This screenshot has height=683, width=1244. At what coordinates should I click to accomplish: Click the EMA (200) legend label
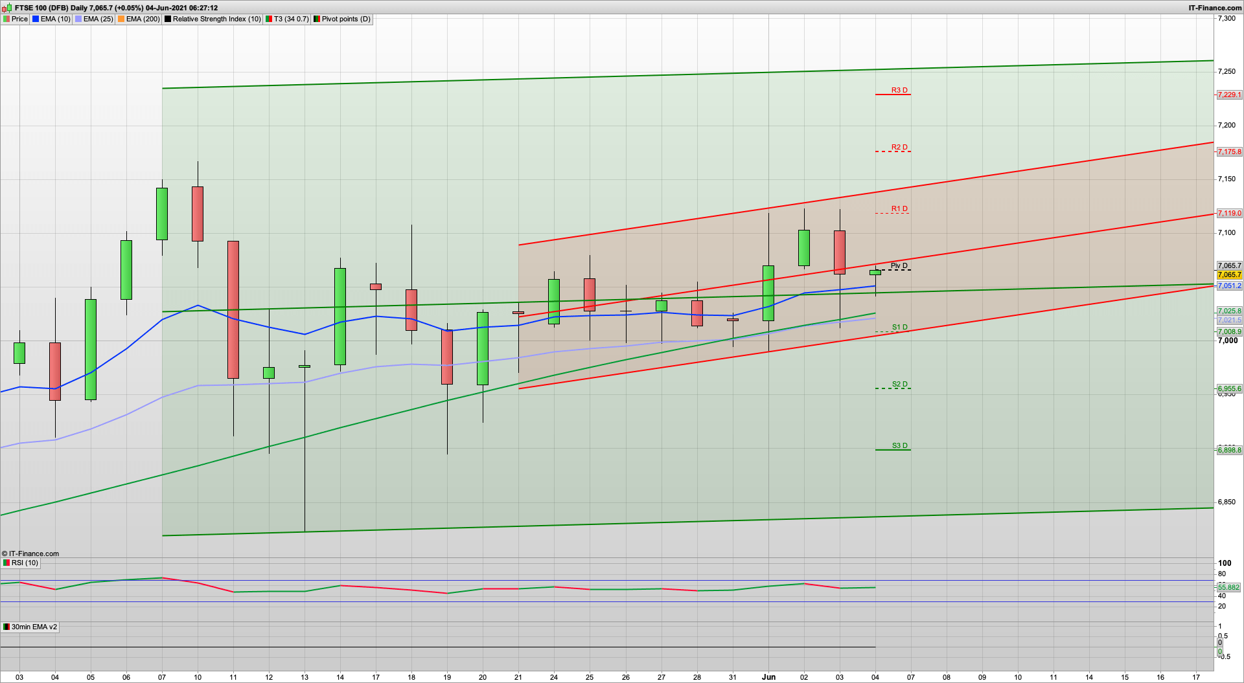(143, 19)
